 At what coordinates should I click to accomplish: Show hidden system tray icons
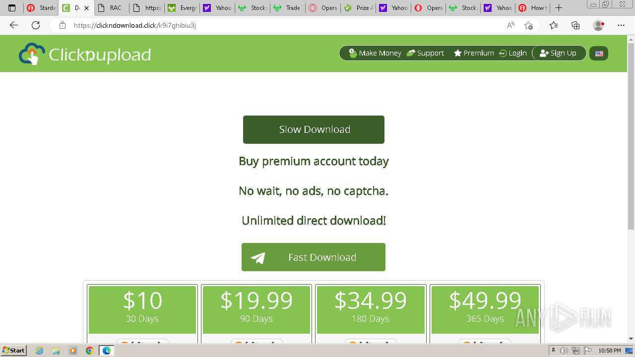pyautogui.click(x=553, y=351)
